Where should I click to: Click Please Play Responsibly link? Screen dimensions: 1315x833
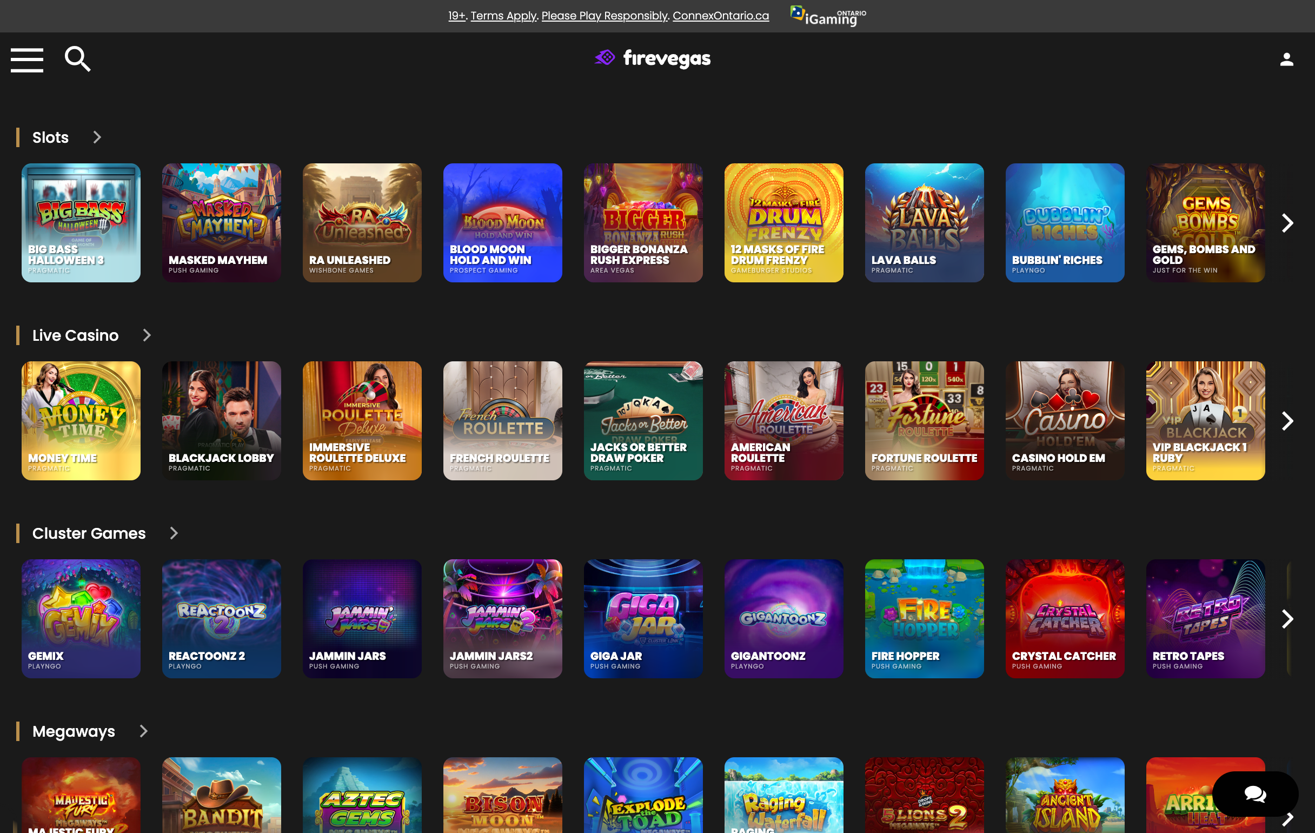point(605,16)
